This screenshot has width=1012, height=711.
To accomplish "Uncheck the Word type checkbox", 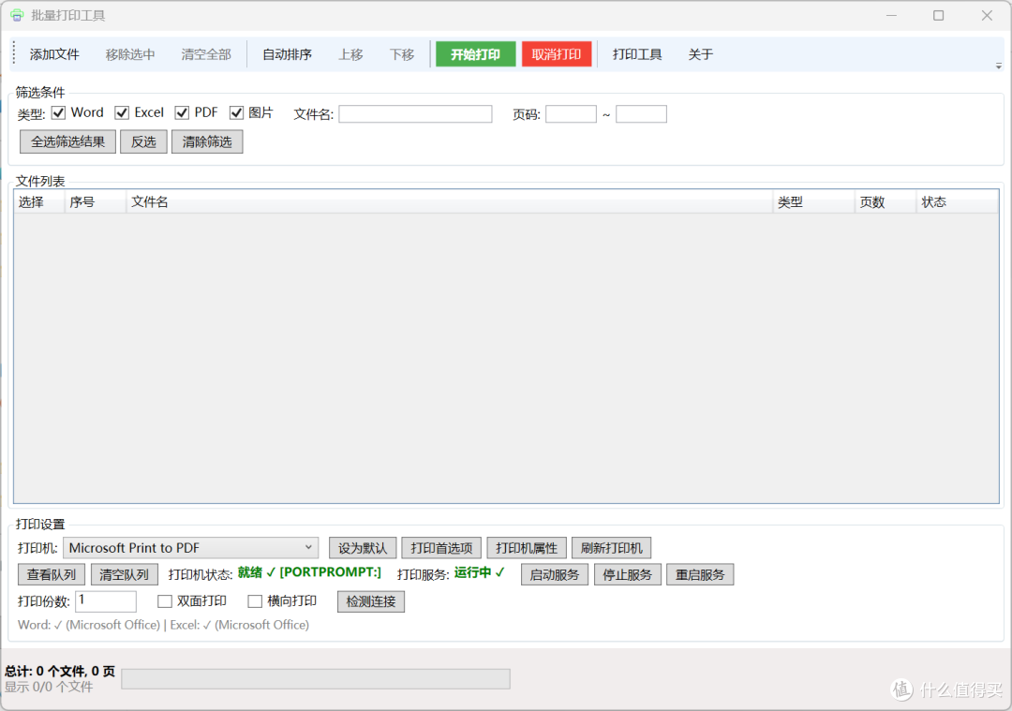I will (59, 113).
